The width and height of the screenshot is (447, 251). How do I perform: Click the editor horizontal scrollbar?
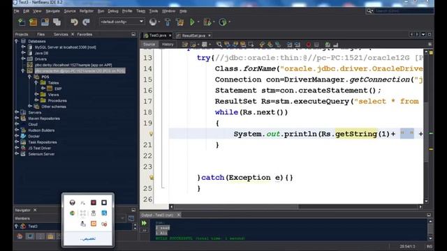click(236, 206)
